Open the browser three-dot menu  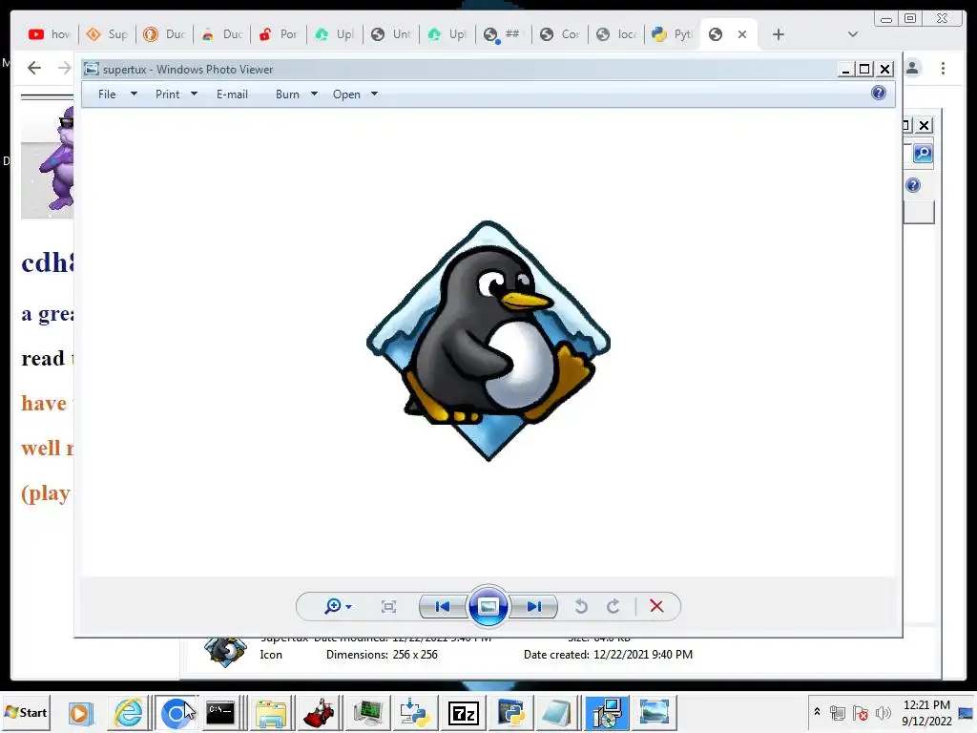pos(944,68)
